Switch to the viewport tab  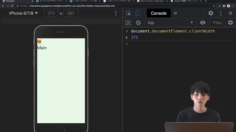(186, 1)
